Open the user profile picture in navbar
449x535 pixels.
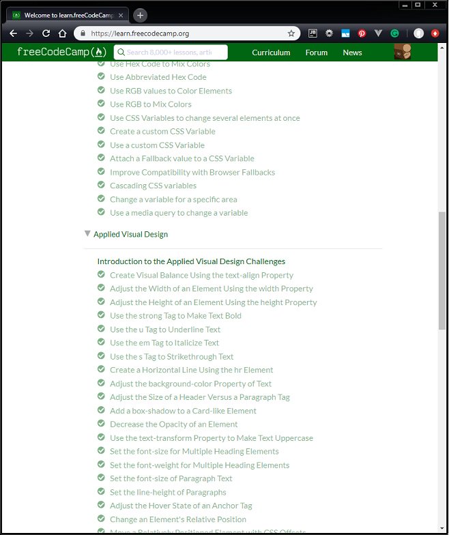(x=403, y=52)
